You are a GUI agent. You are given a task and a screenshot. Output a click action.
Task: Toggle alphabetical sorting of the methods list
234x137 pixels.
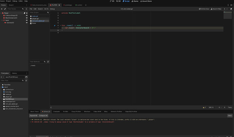click(48, 62)
